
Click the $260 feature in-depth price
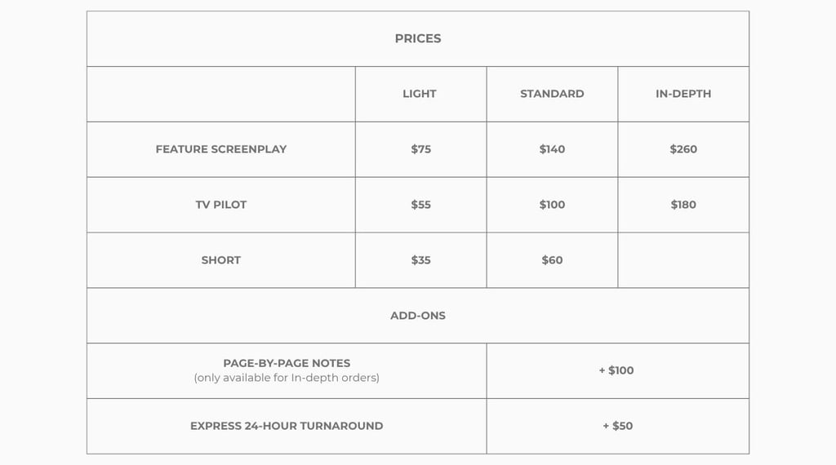coord(683,149)
